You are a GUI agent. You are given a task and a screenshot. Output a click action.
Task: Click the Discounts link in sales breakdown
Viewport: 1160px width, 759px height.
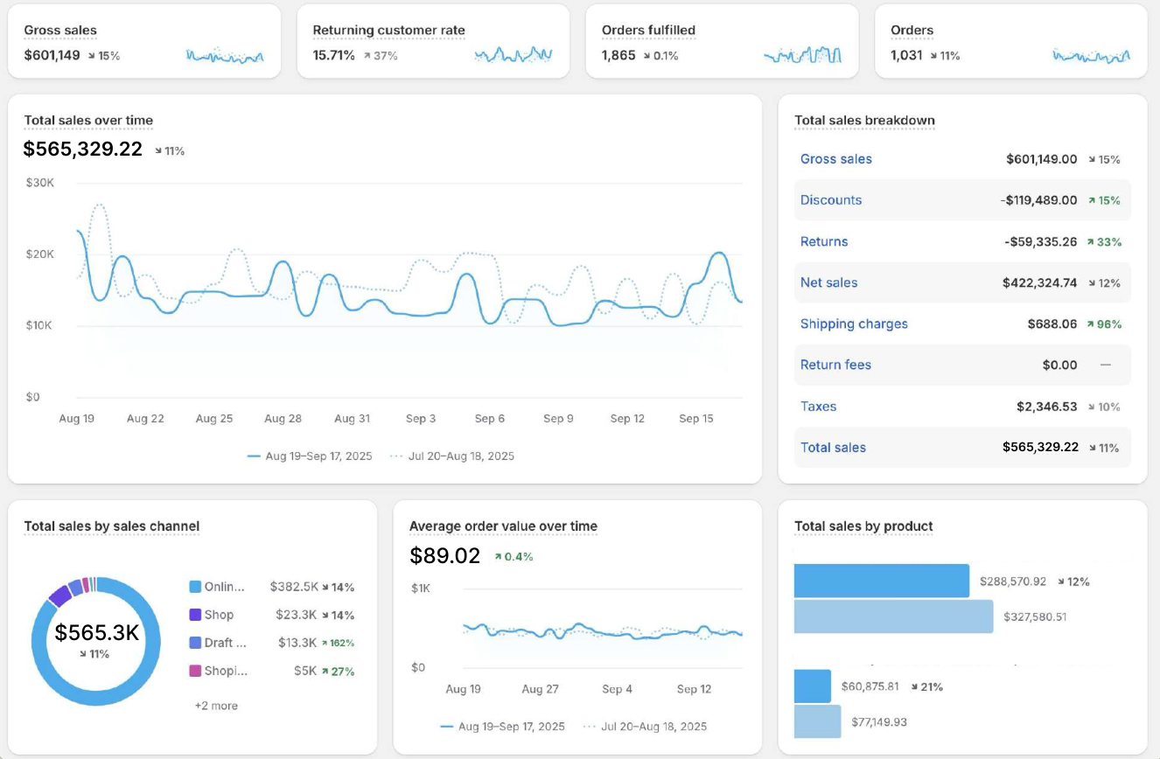830,200
